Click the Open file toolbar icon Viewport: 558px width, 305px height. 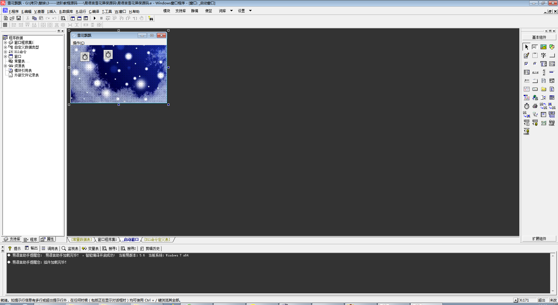[12, 18]
